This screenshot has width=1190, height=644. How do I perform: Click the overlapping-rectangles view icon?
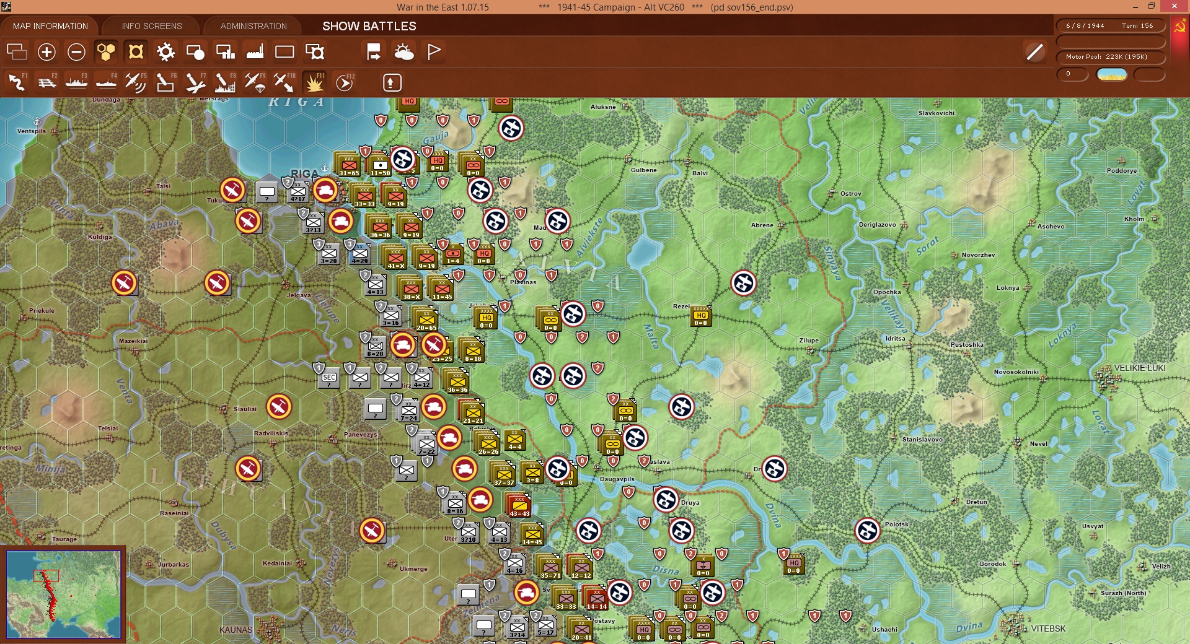17,52
